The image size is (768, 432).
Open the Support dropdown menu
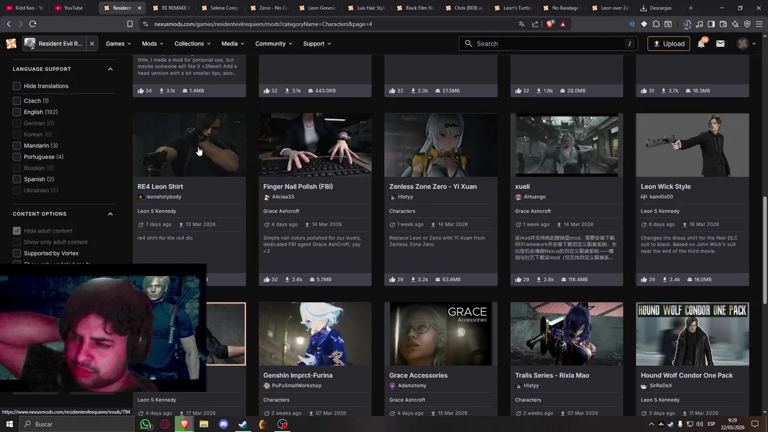(317, 44)
